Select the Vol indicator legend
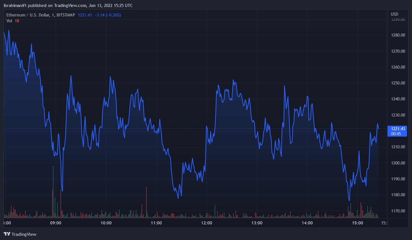The height and width of the screenshot is (240, 412). point(9,21)
